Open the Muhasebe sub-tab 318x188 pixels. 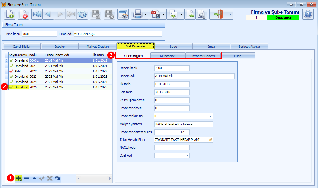coord(168,56)
